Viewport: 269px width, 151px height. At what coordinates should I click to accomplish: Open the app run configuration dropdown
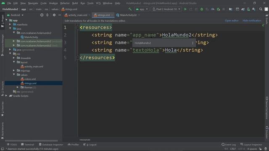pyautogui.click(x=142, y=9)
